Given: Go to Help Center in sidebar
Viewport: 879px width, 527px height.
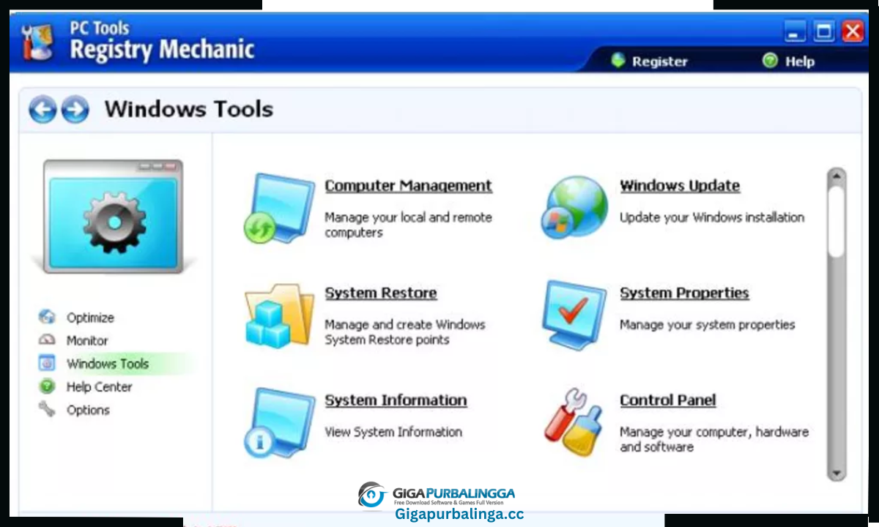Looking at the screenshot, I should click(100, 386).
